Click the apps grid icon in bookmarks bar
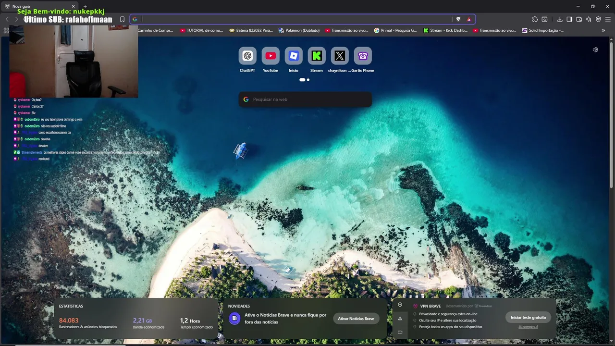 (6, 30)
